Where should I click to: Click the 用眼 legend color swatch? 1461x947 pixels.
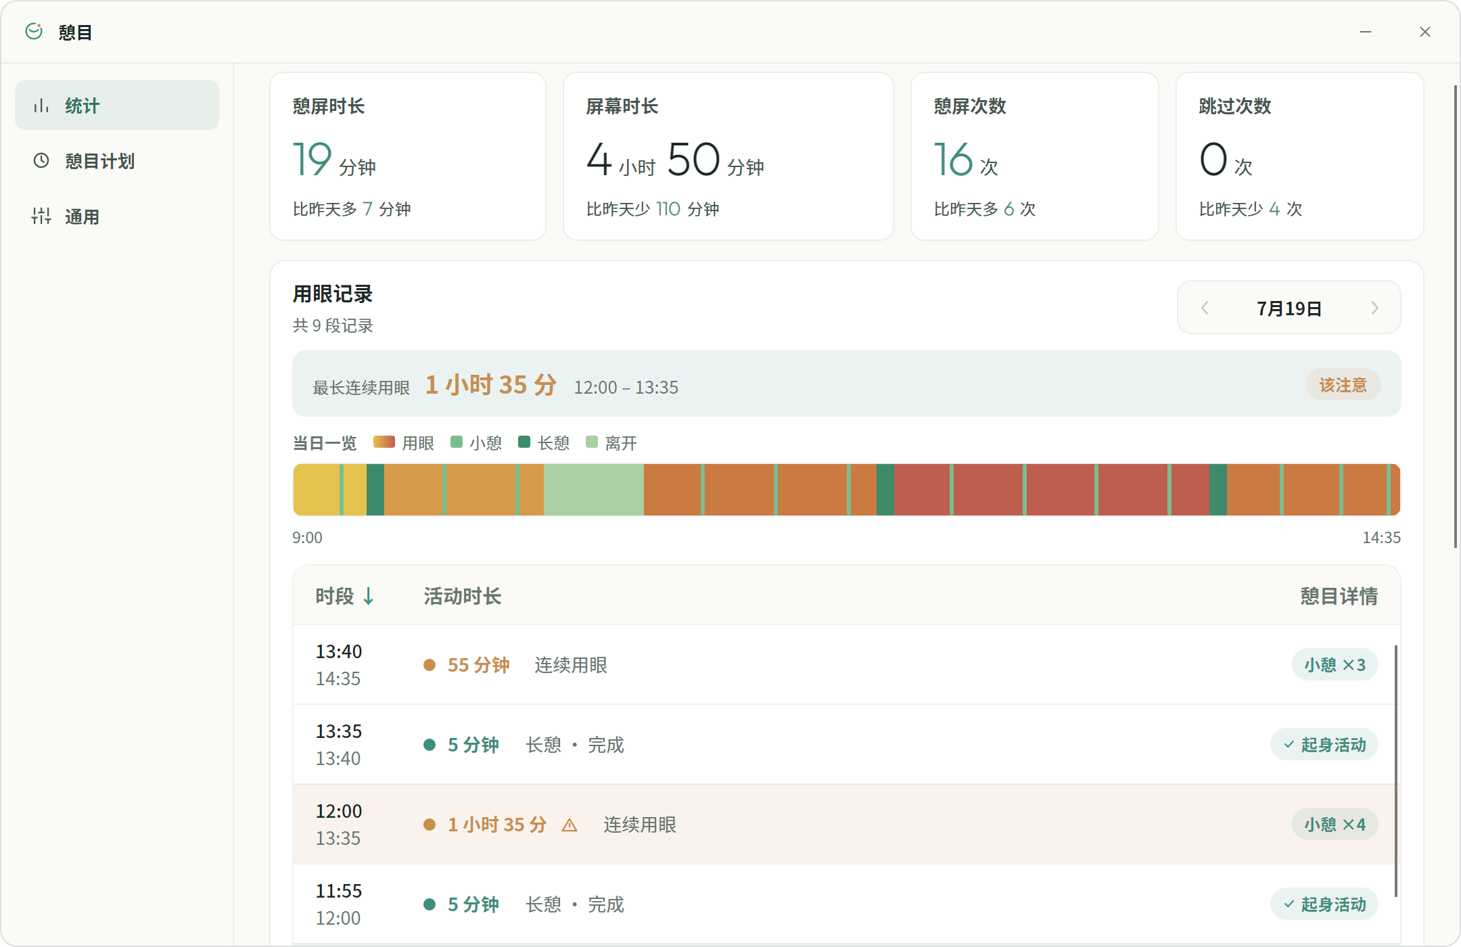coord(384,442)
